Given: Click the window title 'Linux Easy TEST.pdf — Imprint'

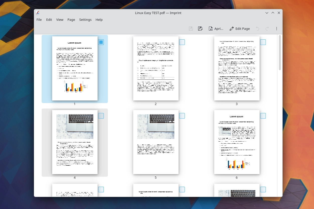Looking at the screenshot, I should click(158, 13).
